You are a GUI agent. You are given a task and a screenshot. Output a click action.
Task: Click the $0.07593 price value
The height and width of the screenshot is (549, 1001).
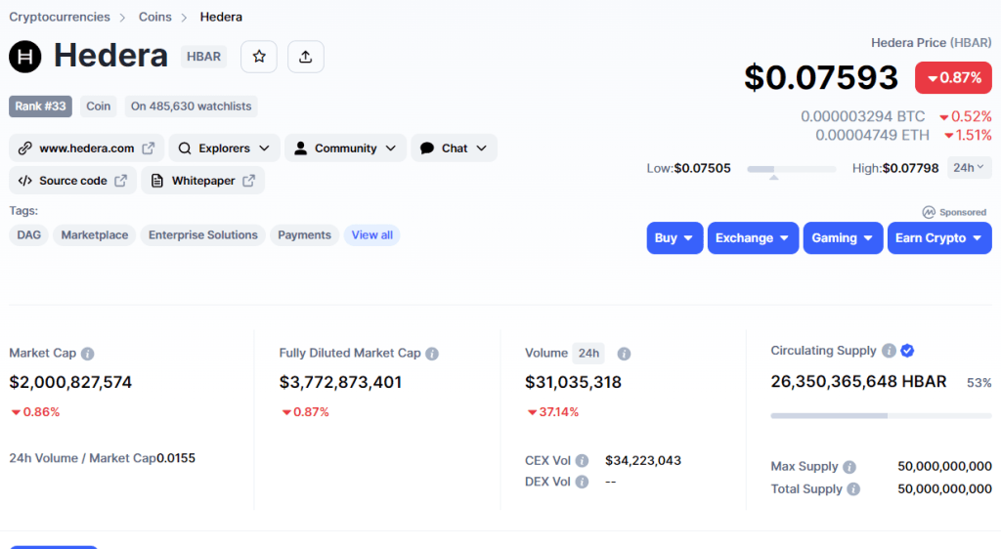click(x=821, y=77)
